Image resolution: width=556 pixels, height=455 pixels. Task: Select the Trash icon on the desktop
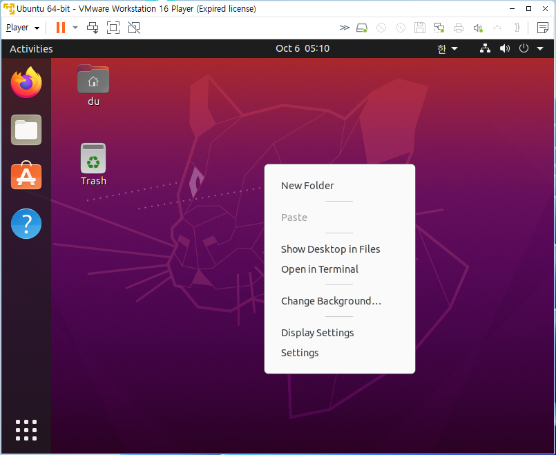[x=93, y=164]
